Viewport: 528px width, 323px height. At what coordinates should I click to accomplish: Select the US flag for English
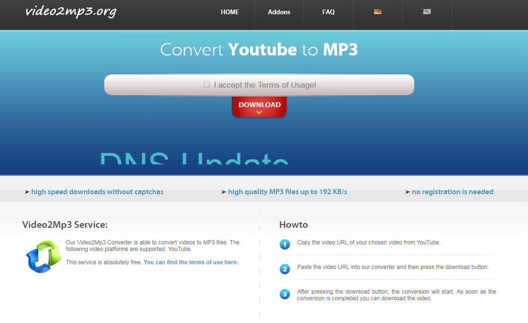427,12
